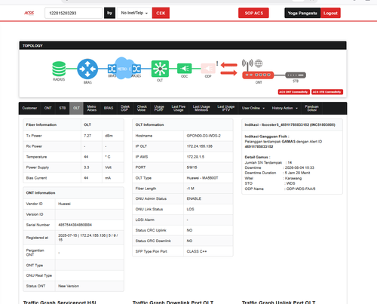Image resolution: width=377 pixels, height=304 pixels.
Task: Open the Panduan Solusi tab
Action: [311, 108]
